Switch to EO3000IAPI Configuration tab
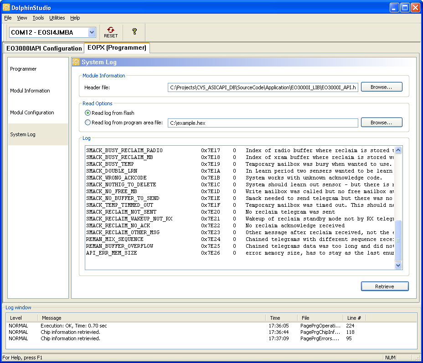Screen dimensions: 423x363 click(44, 48)
